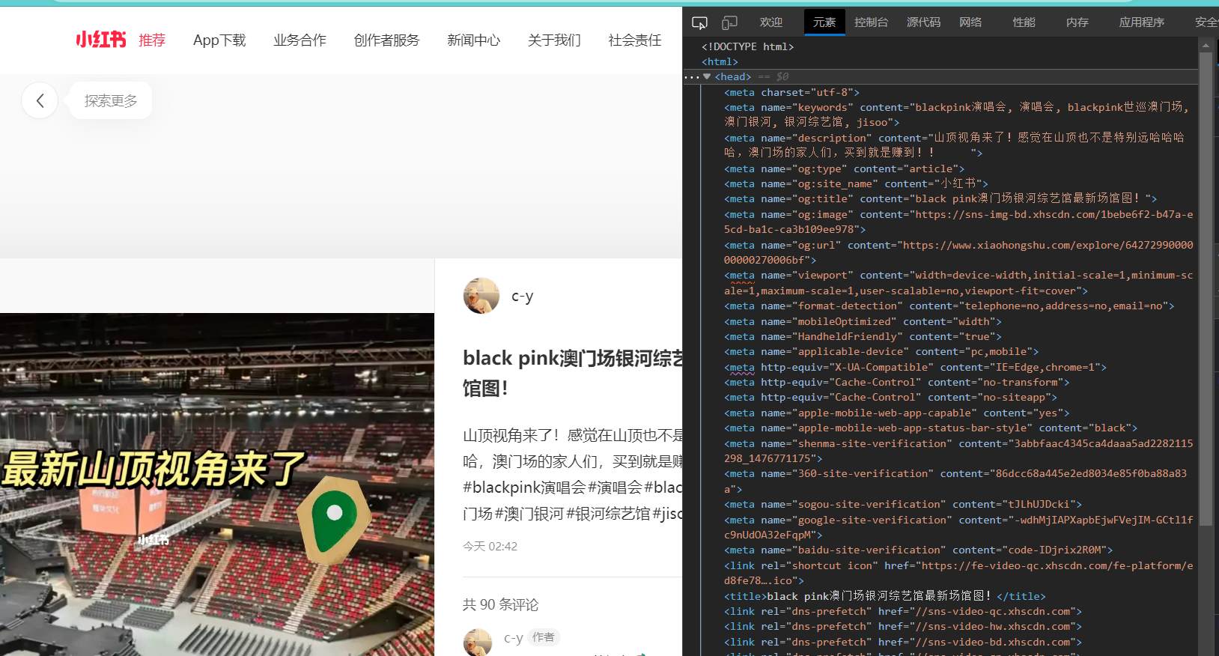Open 社会责任 navigation link
1219x656 pixels.
click(x=635, y=40)
